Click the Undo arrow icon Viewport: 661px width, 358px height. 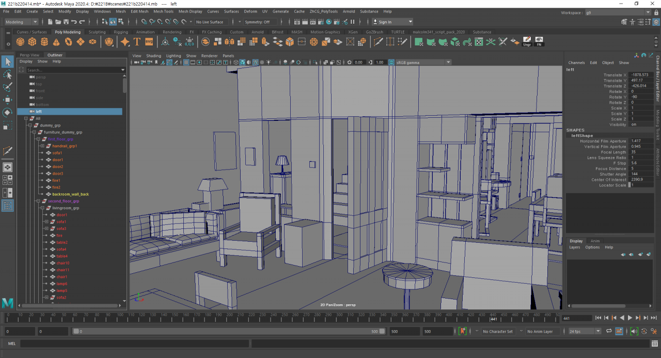(x=74, y=22)
